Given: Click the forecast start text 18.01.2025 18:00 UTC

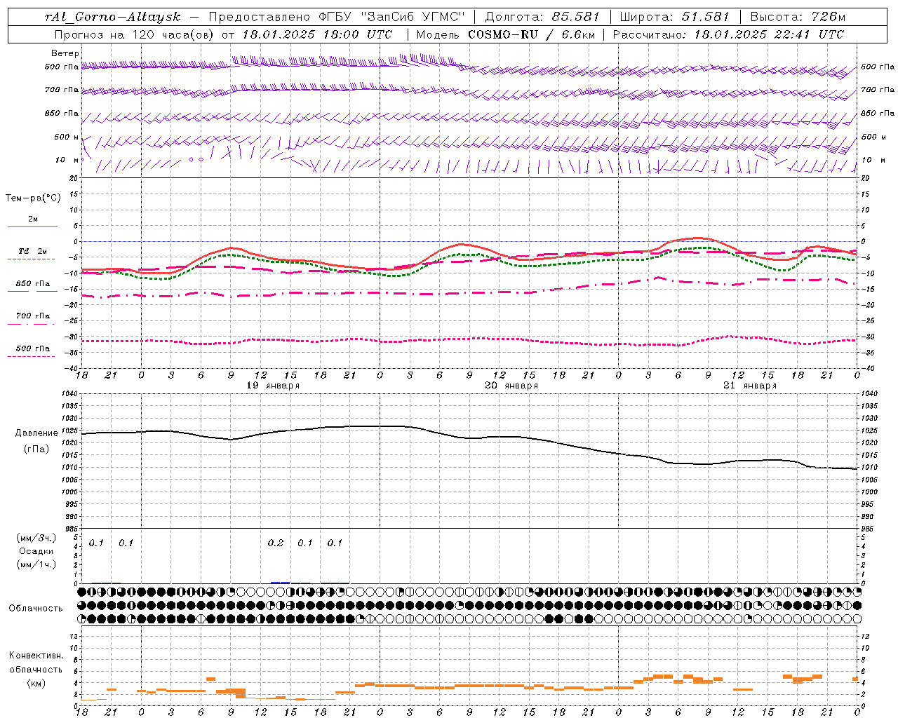Looking at the screenshot, I should (317, 34).
